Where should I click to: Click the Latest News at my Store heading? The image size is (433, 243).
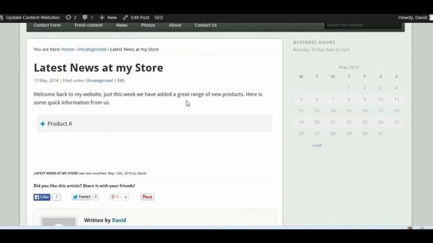tap(98, 67)
